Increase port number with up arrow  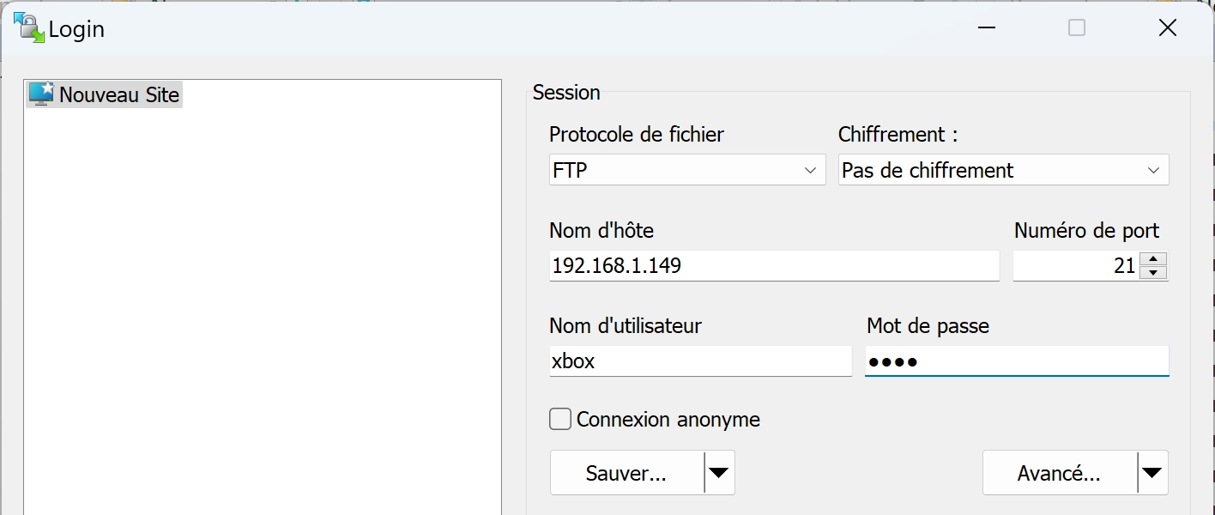click(1155, 259)
